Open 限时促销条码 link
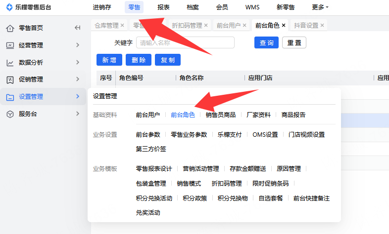This screenshot has height=234, width=389. click(270, 184)
